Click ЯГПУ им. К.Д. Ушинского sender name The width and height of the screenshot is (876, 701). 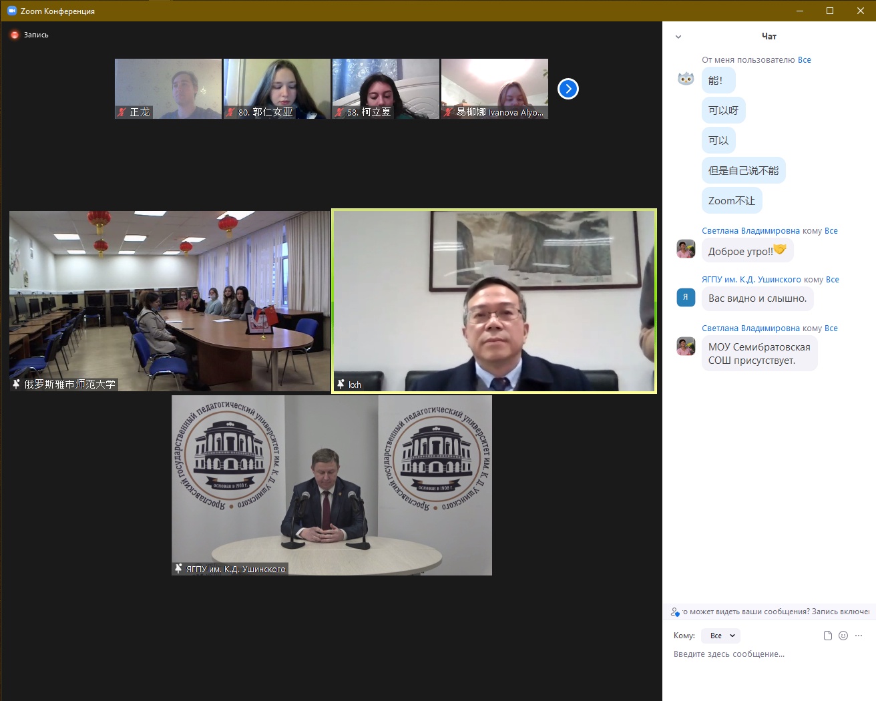tap(751, 280)
